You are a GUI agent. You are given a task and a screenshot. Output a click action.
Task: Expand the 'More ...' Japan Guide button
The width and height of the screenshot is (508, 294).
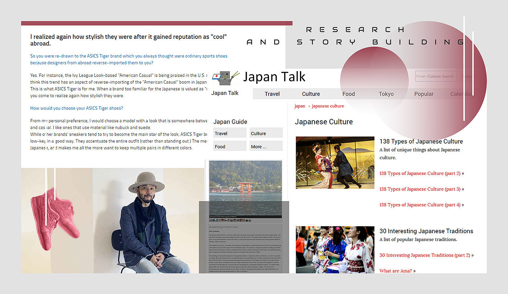click(x=266, y=146)
